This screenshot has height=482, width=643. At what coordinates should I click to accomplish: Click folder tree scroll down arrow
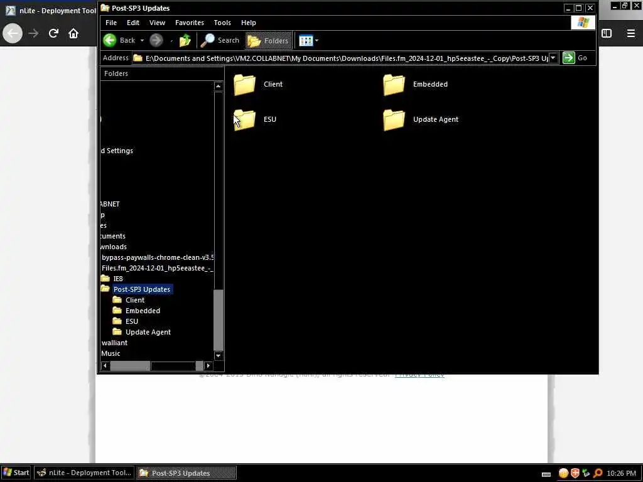pyautogui.click(x=218, y=356)
